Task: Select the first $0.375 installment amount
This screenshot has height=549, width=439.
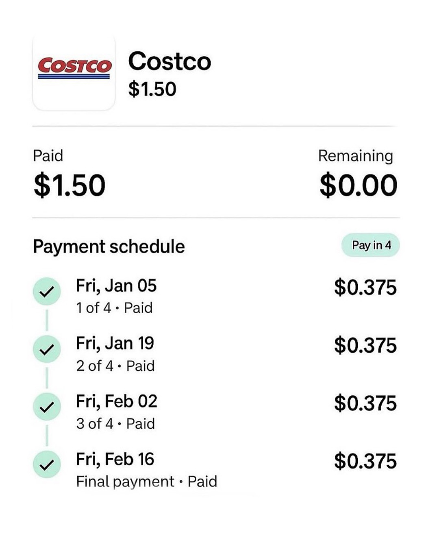Action: click(x=365, y=288)
